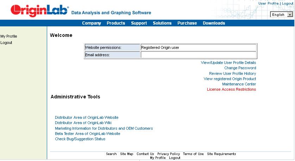The height and width of the screenshot is (161, 295).
Task: Open Distributor Area of OriginLab Website
Action: (87, 117)
